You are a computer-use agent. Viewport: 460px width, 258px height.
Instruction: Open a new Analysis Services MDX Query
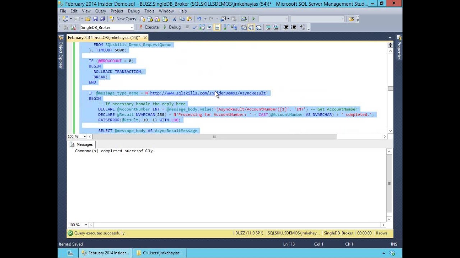[150, 19]
